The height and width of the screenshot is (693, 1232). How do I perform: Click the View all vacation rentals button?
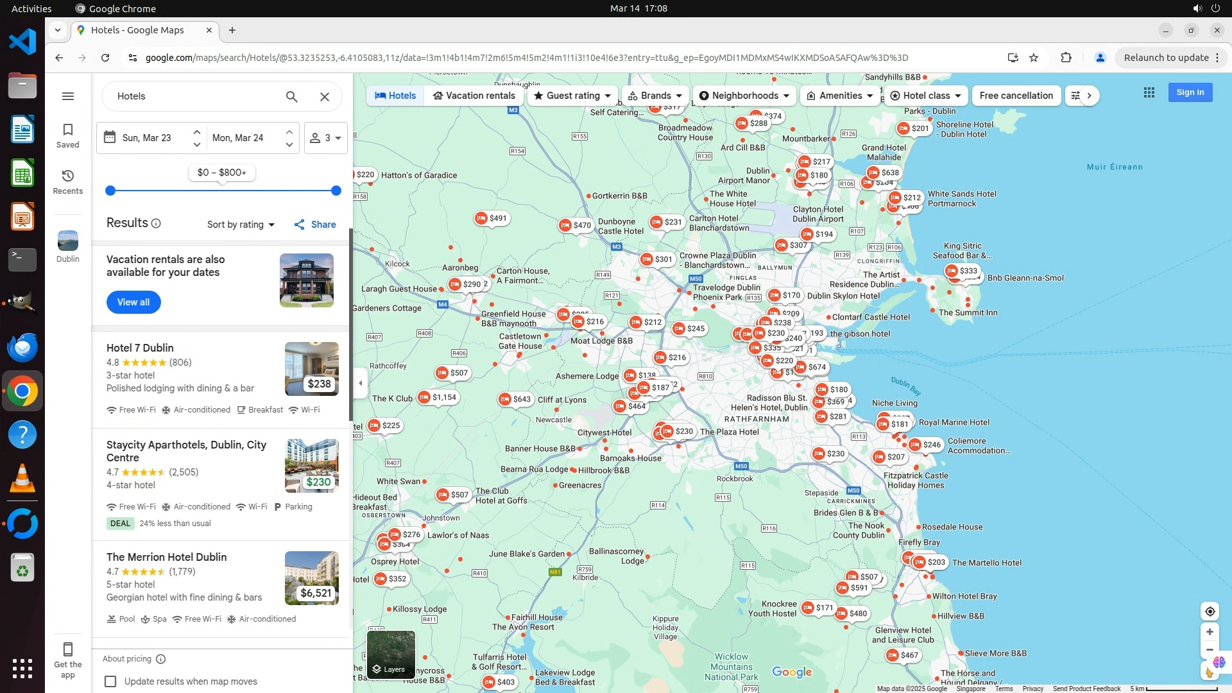(133, 302)
